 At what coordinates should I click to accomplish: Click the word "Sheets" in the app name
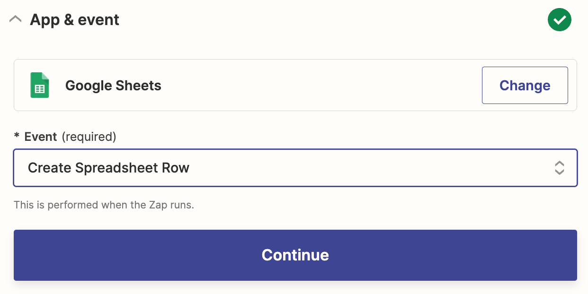[x=140, y=86]
